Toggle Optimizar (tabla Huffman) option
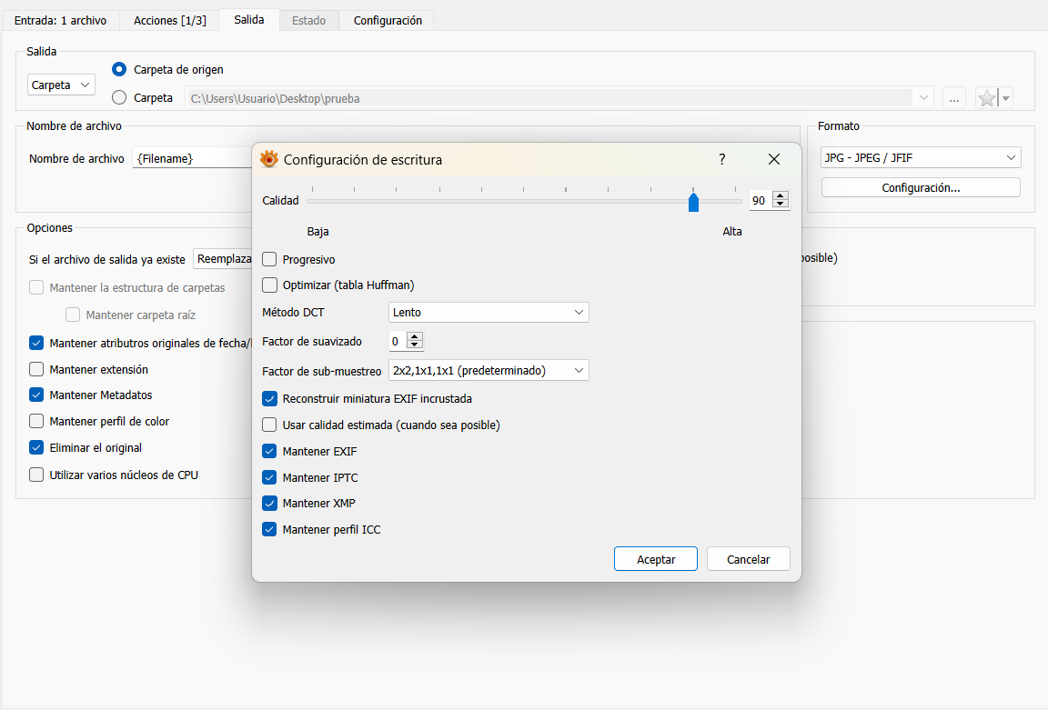This screenshot has width=1048, height=710. 269,285
